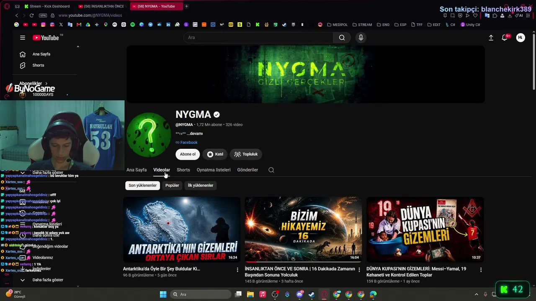Go to the YouTube home logo

46,38
